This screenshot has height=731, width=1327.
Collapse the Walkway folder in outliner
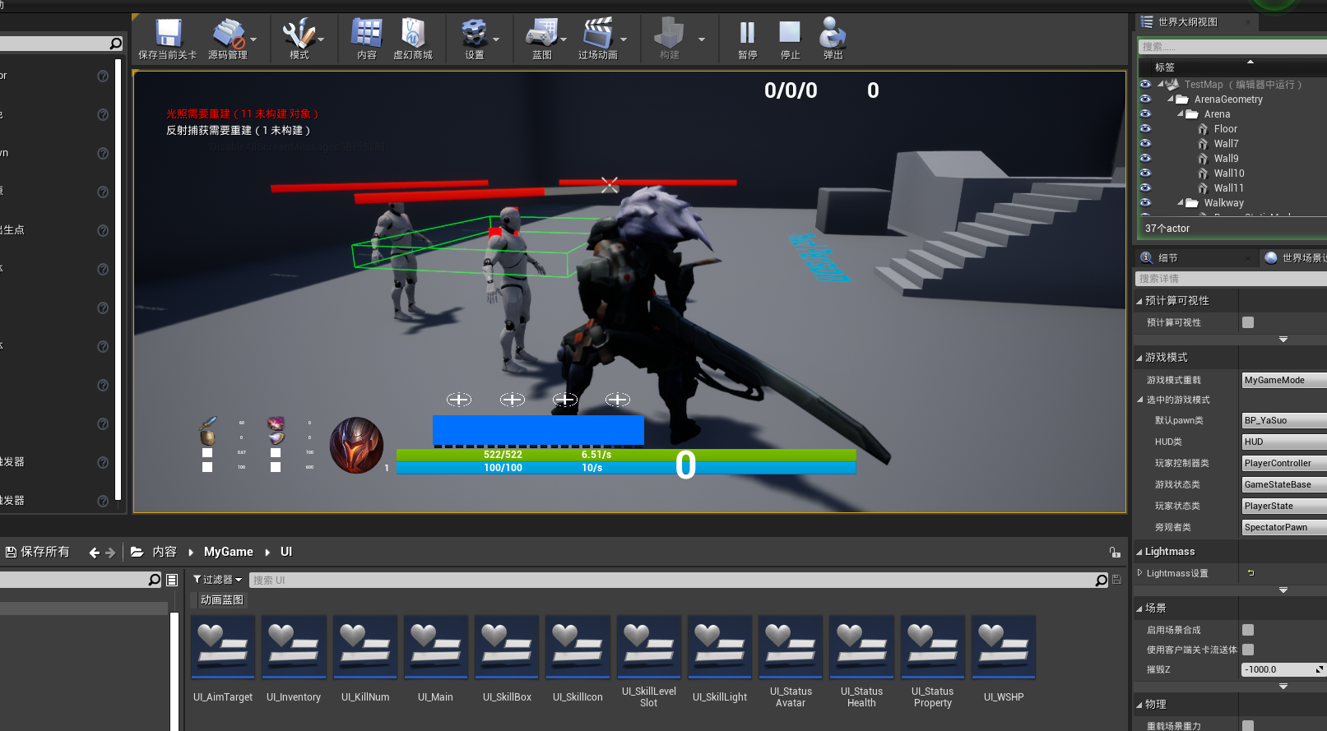coord(1181,203)
